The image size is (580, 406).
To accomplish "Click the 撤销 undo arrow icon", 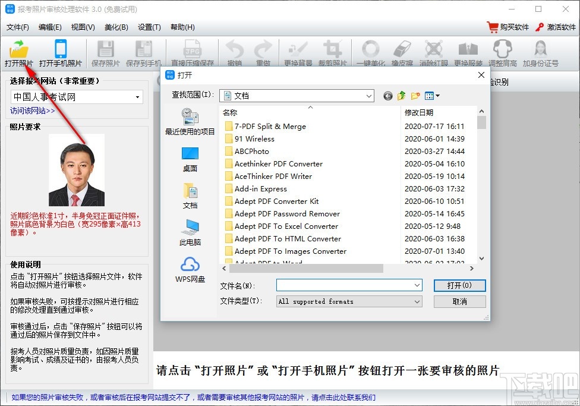I will pyautogui.click(x=235, y=49).
